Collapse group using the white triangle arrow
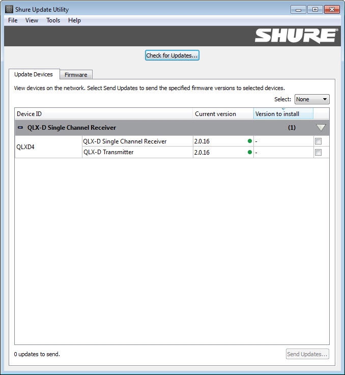Viewport: 345px width, 375px height. (321, 128)
